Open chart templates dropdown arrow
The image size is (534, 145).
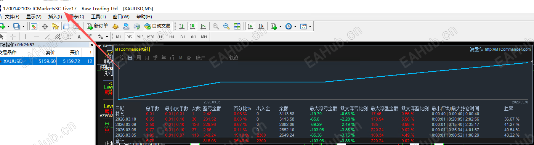point(310,26)
